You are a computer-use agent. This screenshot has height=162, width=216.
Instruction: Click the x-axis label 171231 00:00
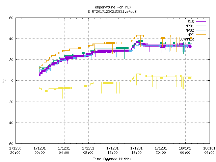pyautogui.click(x=39, y=151)
